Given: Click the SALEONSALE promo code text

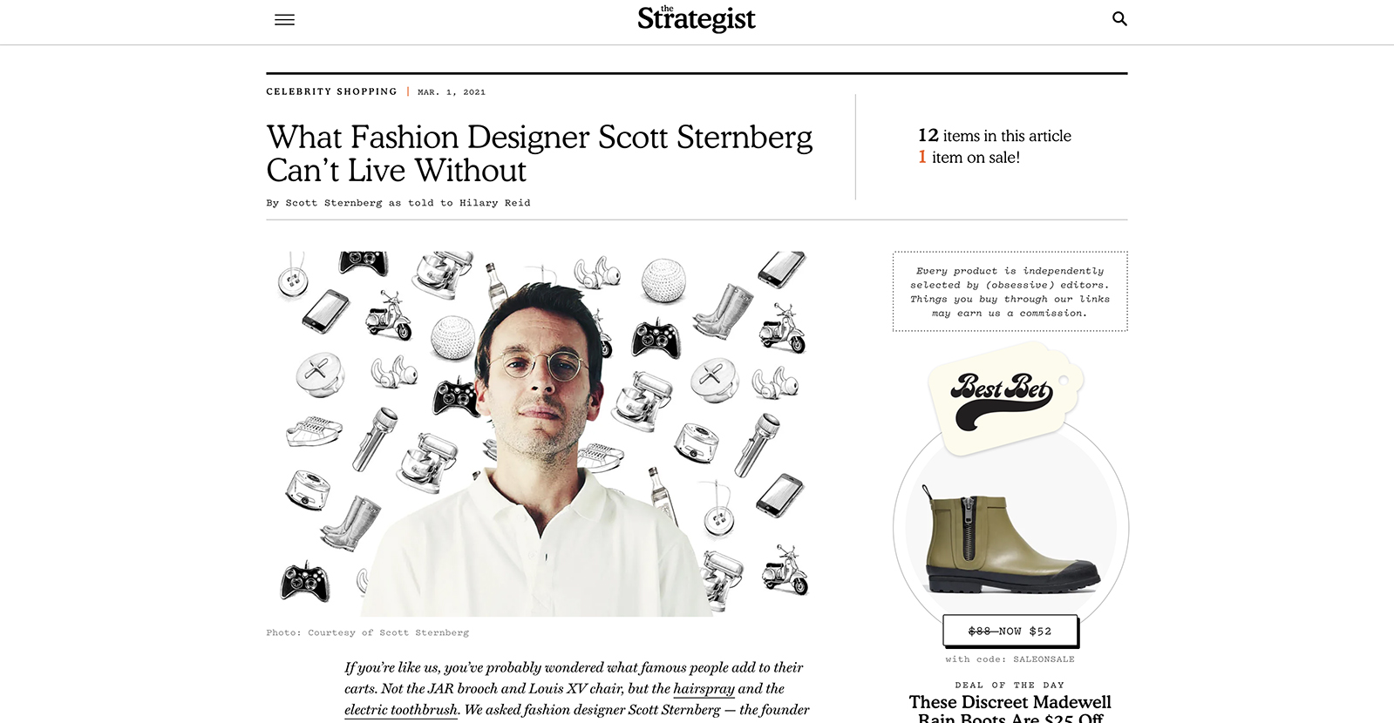Looking at the screenshot, I should tap(1044, 659).
